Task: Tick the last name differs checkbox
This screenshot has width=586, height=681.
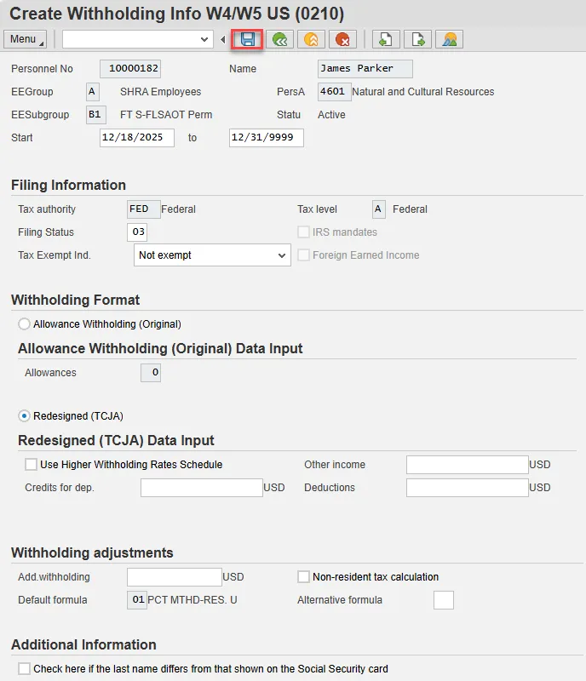Action: click(x=25, y=669)
